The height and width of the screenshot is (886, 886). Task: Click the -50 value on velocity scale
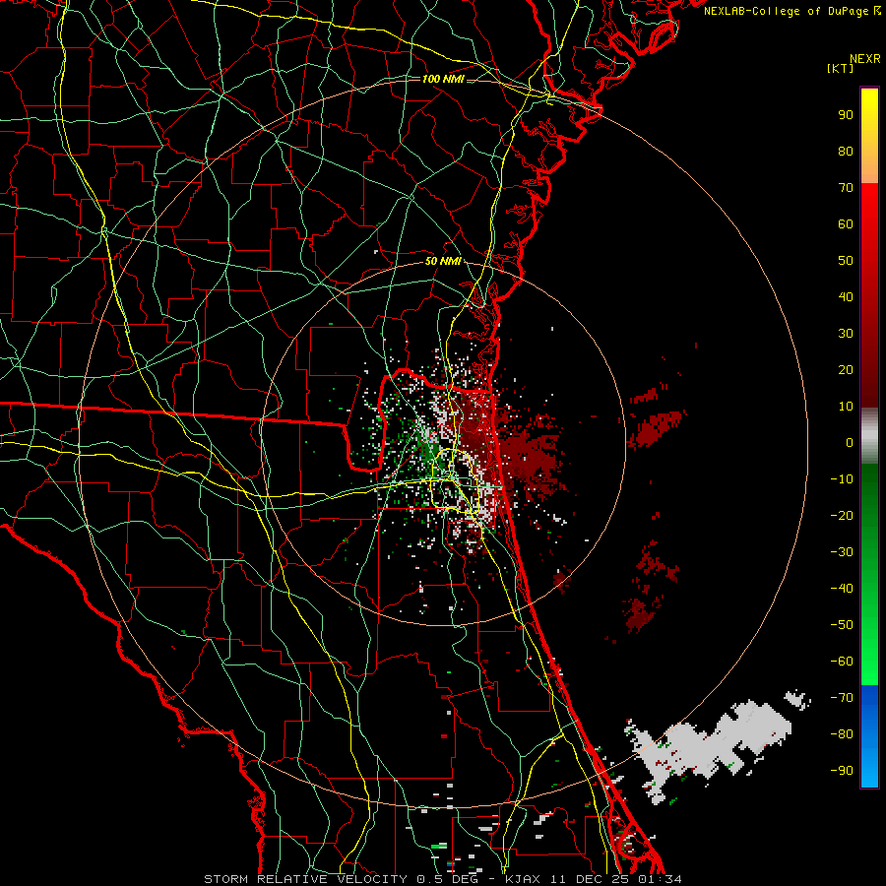click(842, 625)
